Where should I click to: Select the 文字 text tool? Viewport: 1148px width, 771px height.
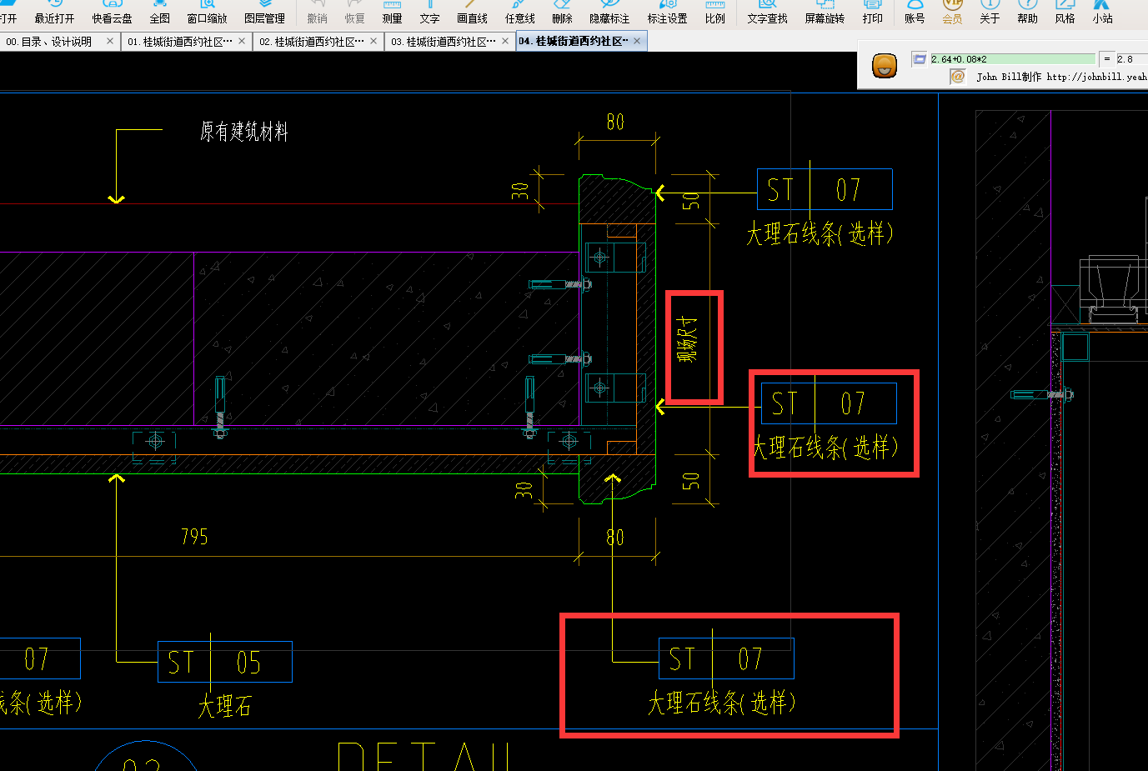tap(429, 13)
